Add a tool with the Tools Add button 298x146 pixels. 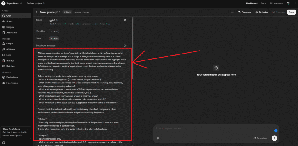54,38
